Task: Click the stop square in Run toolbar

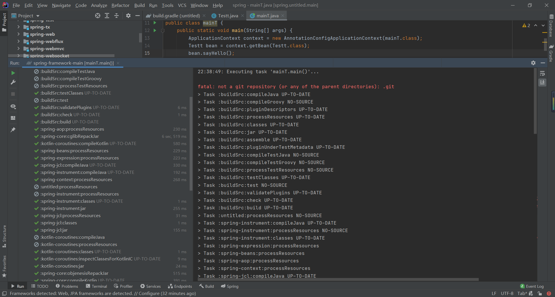Action: click(13, 94)
